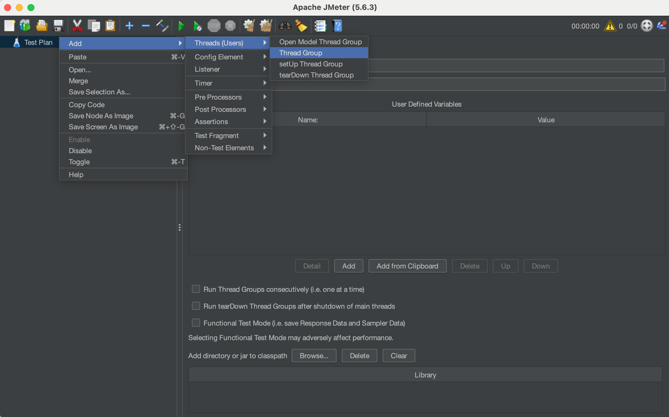Select Open Model Thread Group
Screen dimensions: 669x417
319,42
